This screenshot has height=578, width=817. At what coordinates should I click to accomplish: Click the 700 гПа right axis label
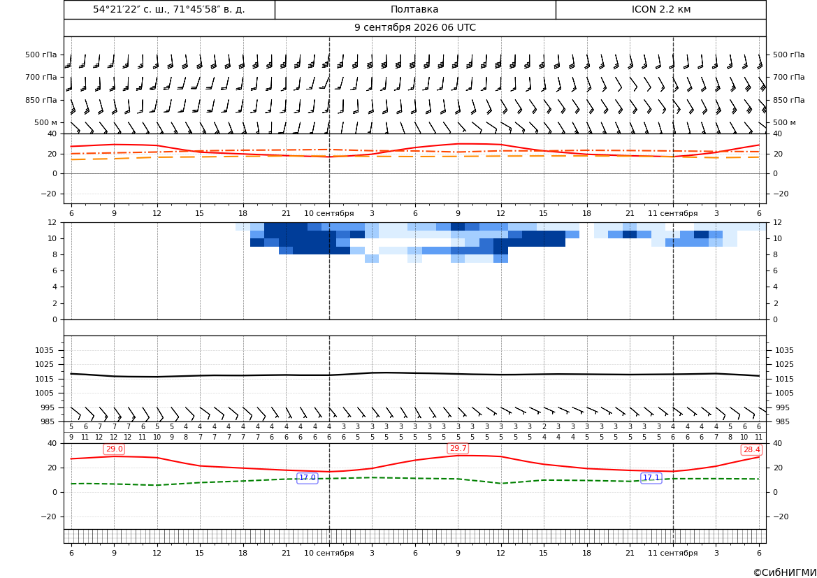point(789,77)
